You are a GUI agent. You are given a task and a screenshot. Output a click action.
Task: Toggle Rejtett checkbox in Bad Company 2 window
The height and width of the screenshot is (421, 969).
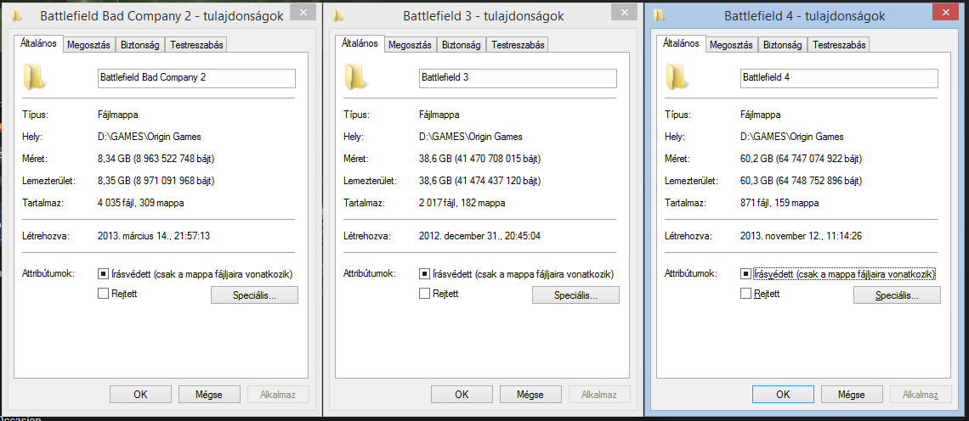coord(103,294)
